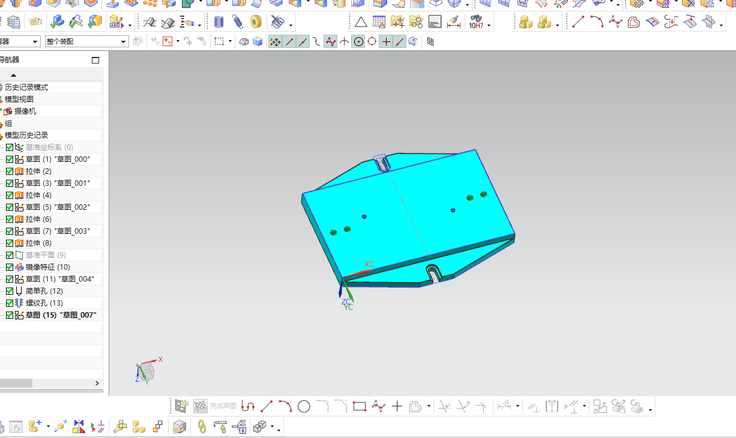This screenshot has height=438, width=736.
Task: Select 历史记录模式 in navigator
Action: click(x=26, y=87)
